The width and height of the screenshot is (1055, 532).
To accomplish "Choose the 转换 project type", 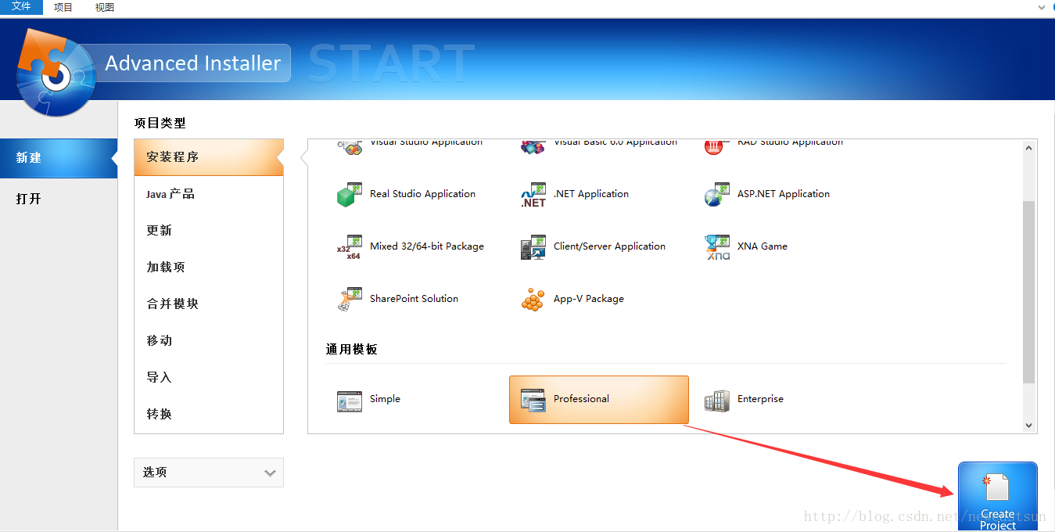I will tap(209, 415).
